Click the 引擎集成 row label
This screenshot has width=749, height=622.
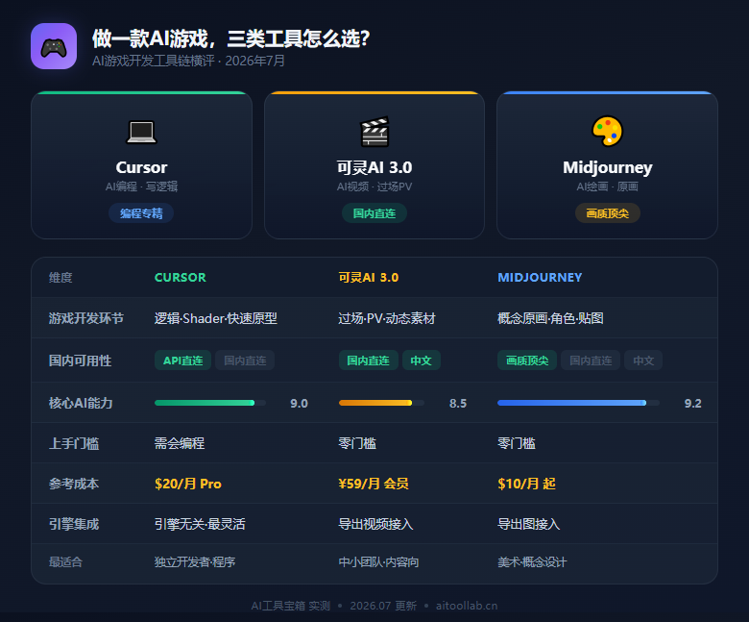[74, 524]
